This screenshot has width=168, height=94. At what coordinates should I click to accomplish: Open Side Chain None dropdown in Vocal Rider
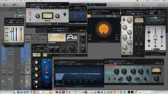[x=161, y=11]
